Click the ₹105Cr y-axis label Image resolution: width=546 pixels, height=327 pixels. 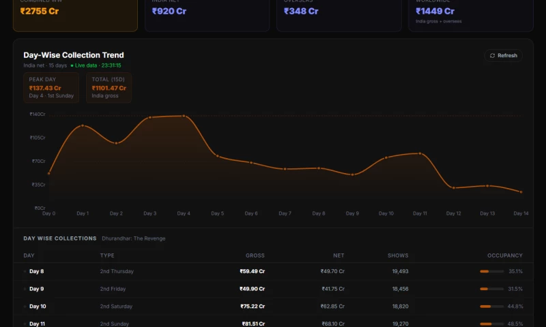[x=38, y=138]
